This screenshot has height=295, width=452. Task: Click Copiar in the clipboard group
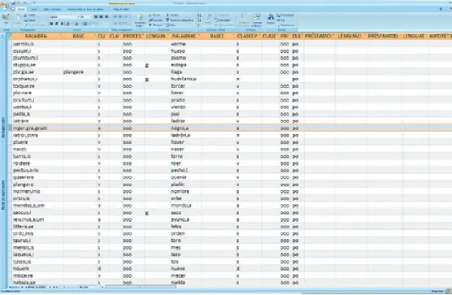(x=30, y=20)
